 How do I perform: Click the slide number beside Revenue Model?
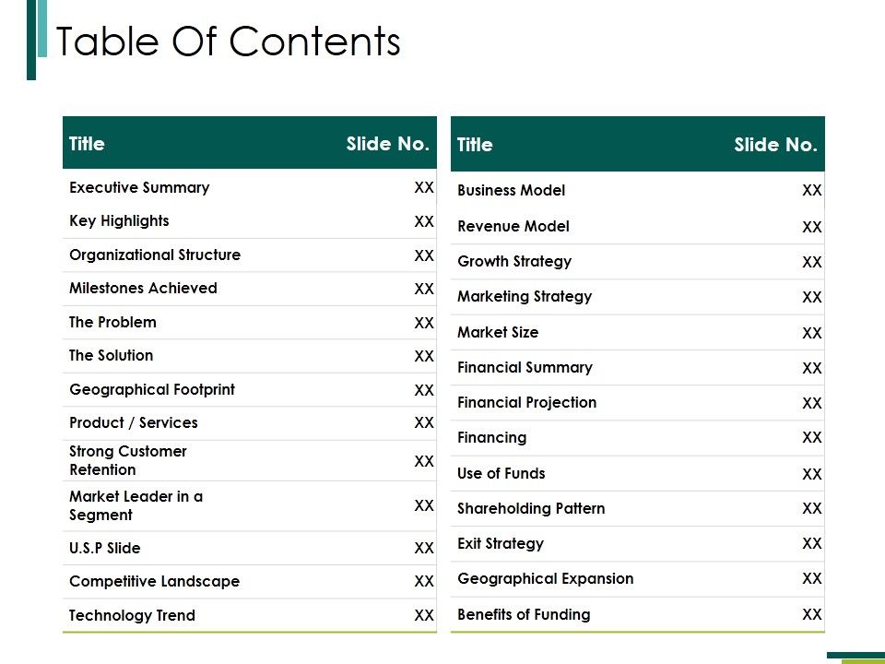tap(811, 227)
